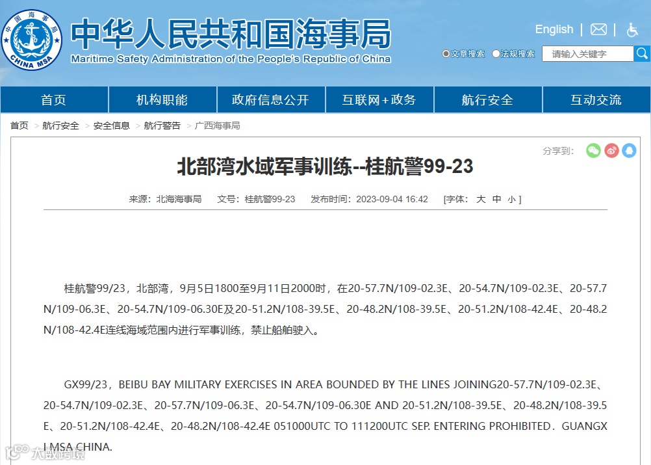Share article to WeChat
The image size is (651, 465).
point(593,150)
